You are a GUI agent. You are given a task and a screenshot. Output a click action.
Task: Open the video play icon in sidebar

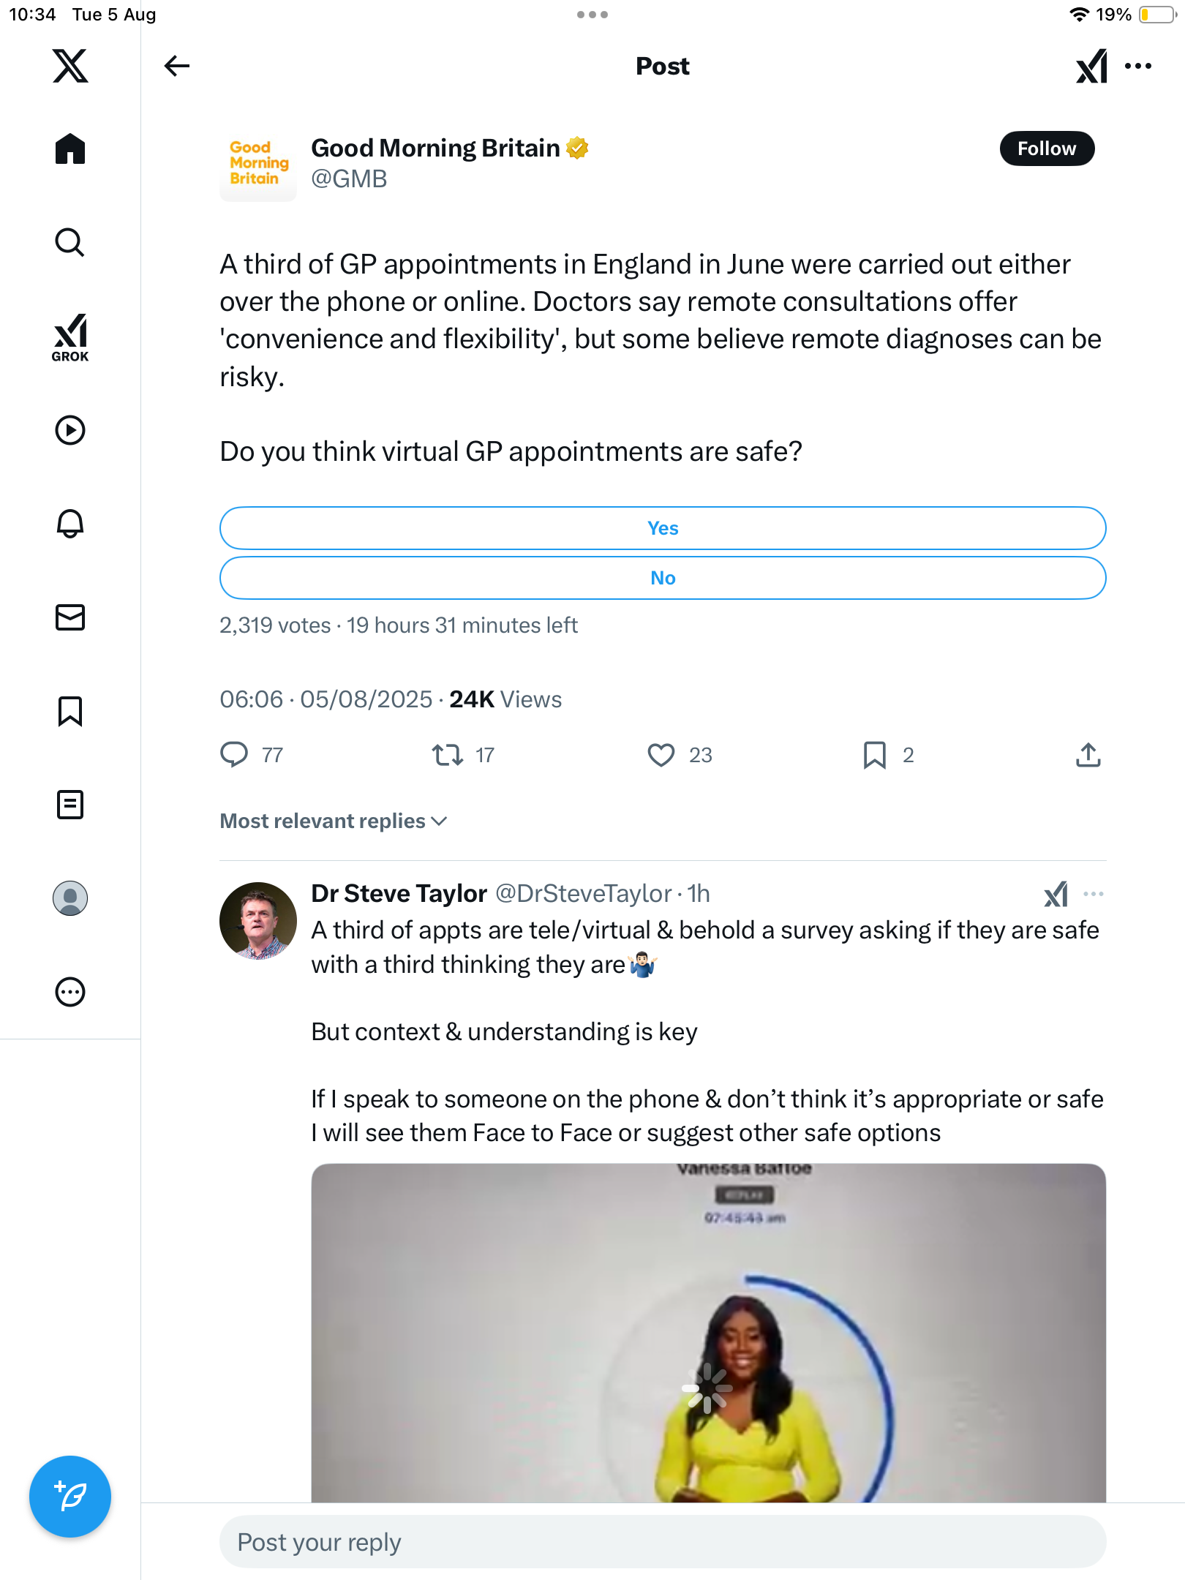coord(70,430)
